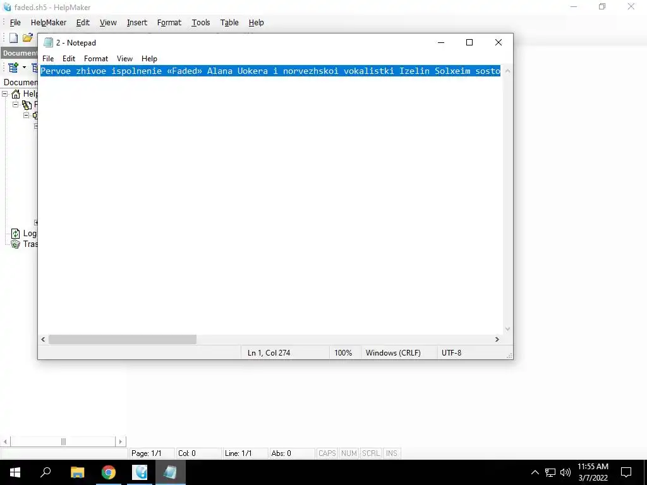The height and width of the screenshot is (485, 647).
Task: Open dropdown arrow beside add topic icon
Action: tap(25, 67)
